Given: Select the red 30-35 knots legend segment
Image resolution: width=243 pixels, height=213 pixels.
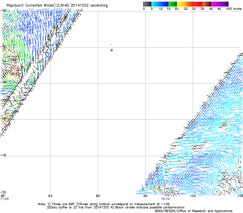Looking at the screenshot, I should (x=198, y=4).
